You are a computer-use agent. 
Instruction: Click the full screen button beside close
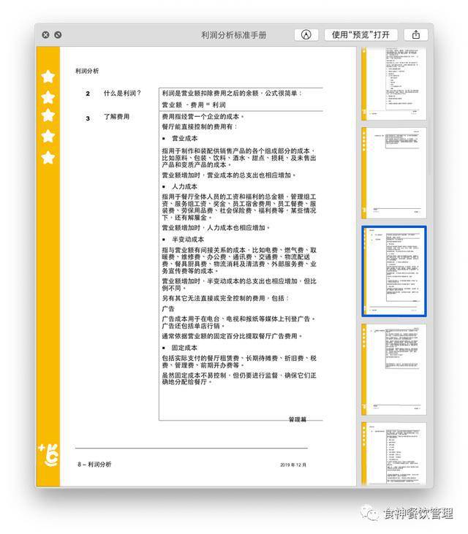58,34
